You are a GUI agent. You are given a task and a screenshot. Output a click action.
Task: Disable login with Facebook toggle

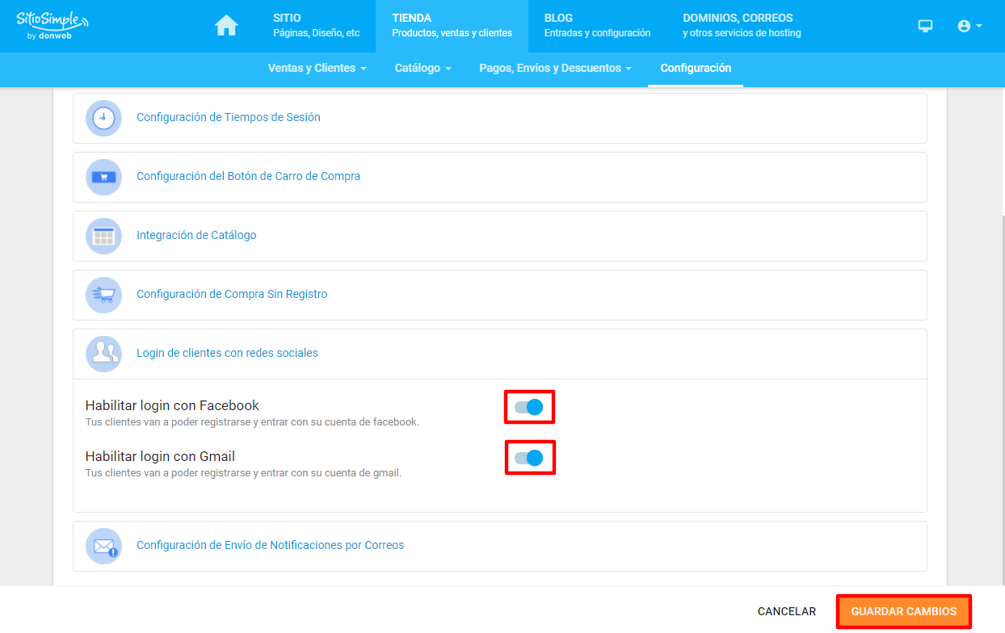click(x=529, y=407)
